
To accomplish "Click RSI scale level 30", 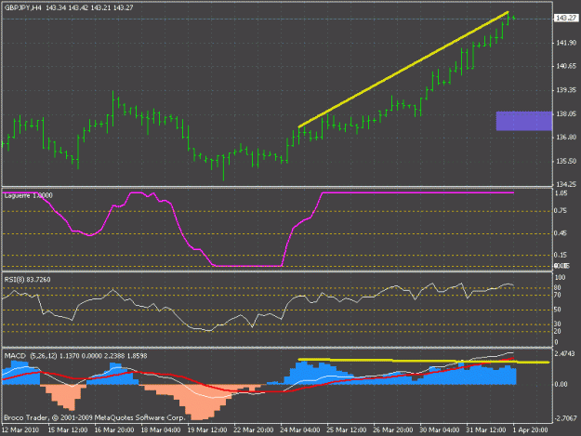I will (557, 324).
